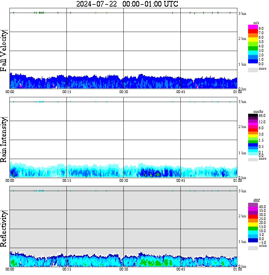Click '5.0' in the m/s legend

click(261, 42)
